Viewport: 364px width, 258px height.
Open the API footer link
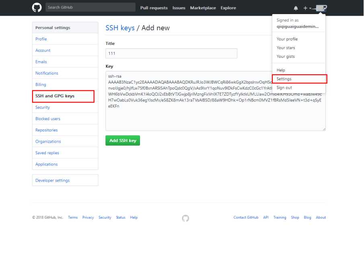266,217
